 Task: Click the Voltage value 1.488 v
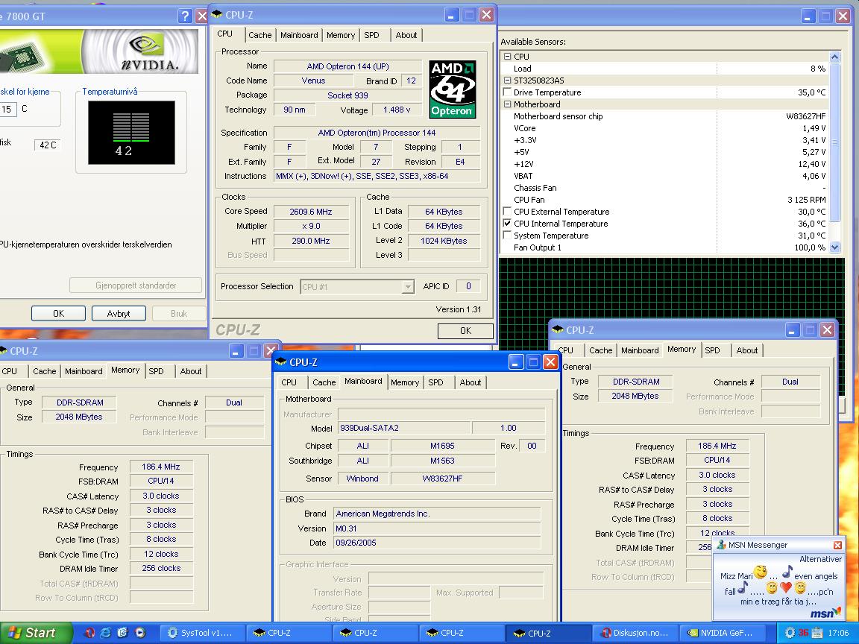[397, 110]
